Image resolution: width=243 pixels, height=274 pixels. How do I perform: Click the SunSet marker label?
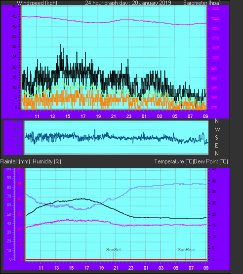pyautogui.click(x=114, y=249)
